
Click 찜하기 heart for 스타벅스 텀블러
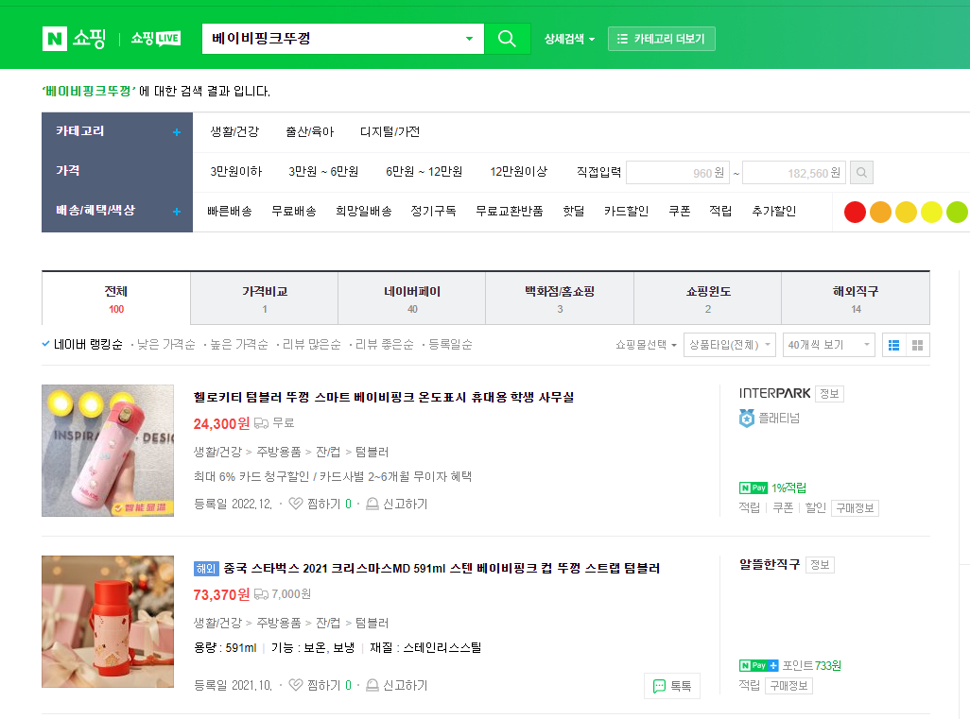[x=296, y=685]
